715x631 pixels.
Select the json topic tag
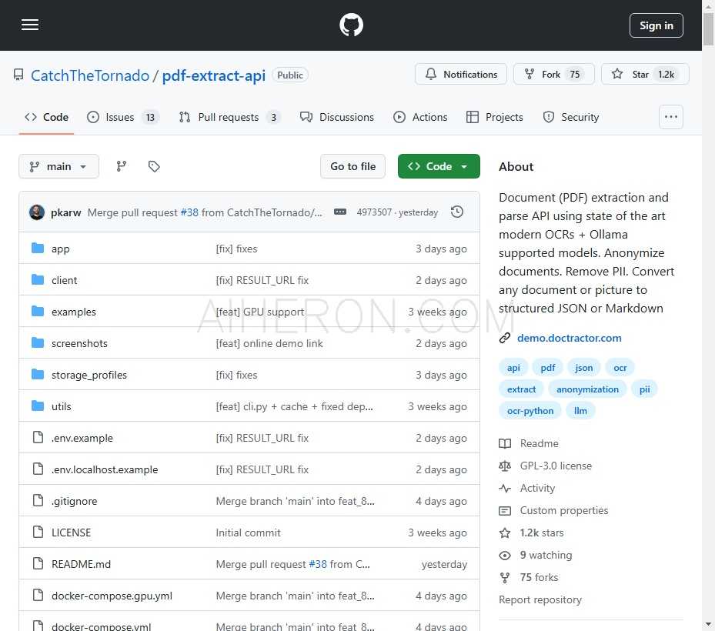[583, 368]
